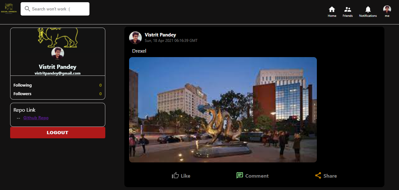Open the Social Dragon logo in header

click(9, 9)
